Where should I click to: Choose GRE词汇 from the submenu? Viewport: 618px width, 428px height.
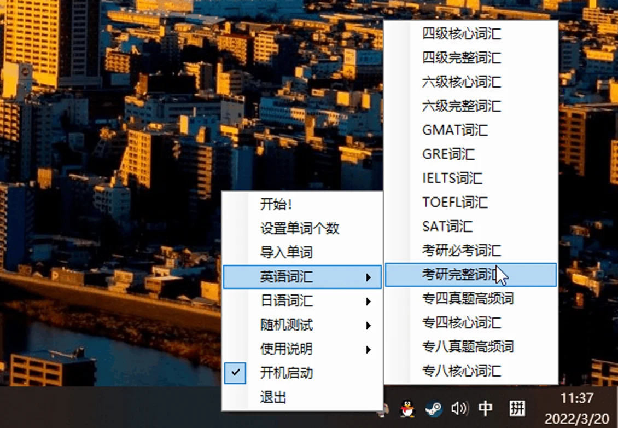(x=471, y=154)
